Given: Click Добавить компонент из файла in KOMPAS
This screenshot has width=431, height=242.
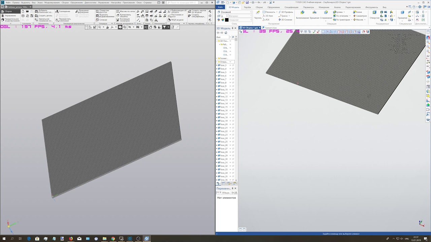Looking at the screenshot, I should point(43,11).
